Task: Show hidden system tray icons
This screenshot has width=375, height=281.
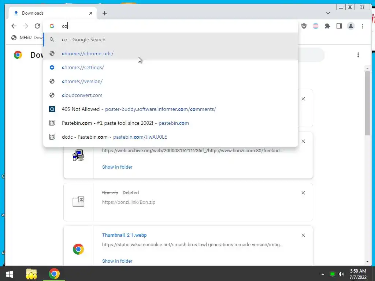Action: (x=323, y=274)
